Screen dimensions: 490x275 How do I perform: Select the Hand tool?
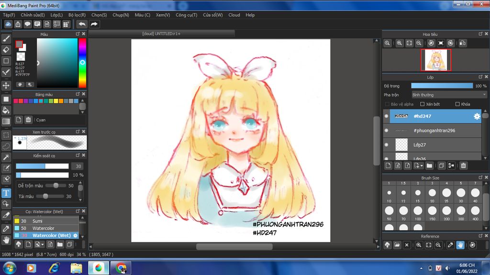click(x=6, y=240)
